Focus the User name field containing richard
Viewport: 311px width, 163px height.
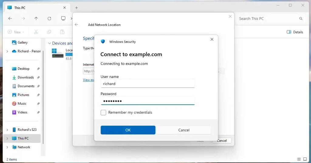tap(148, 84)
